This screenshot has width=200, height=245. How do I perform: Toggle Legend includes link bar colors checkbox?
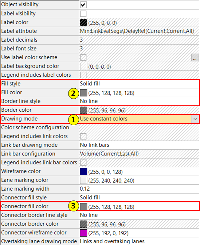83,162
